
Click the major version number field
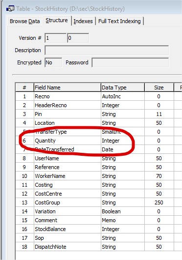click(55, 38)
